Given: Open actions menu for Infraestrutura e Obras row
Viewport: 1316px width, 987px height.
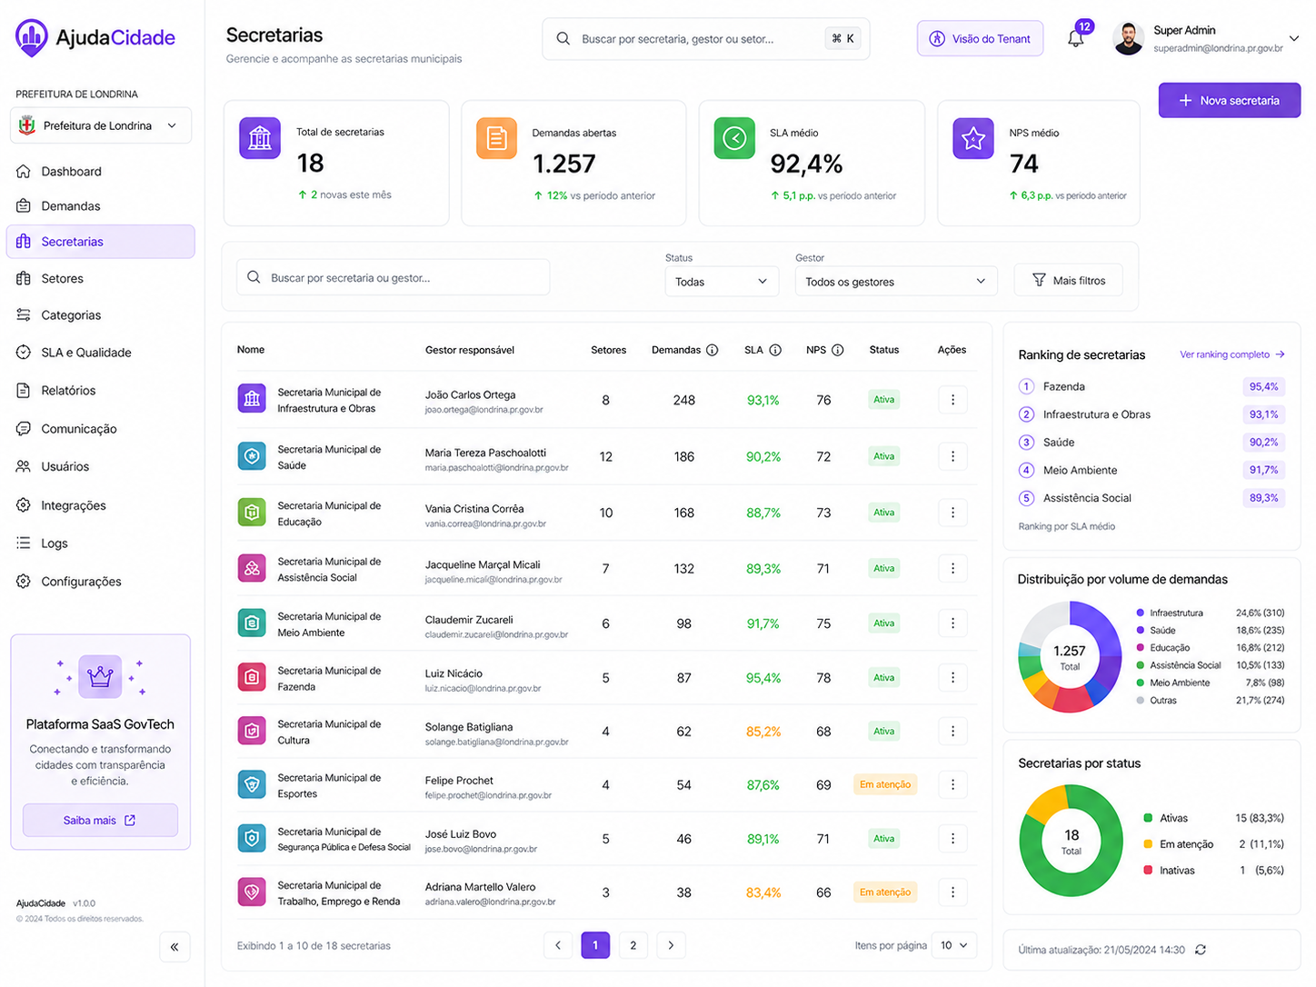Looking at the screenshot, I should pos(952,400).
